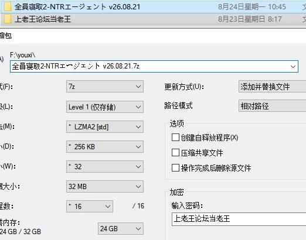Click date 8月24日星期一 10:45 in file list
The height and width of the screenshot is (240, 306).
click(252, 7)
